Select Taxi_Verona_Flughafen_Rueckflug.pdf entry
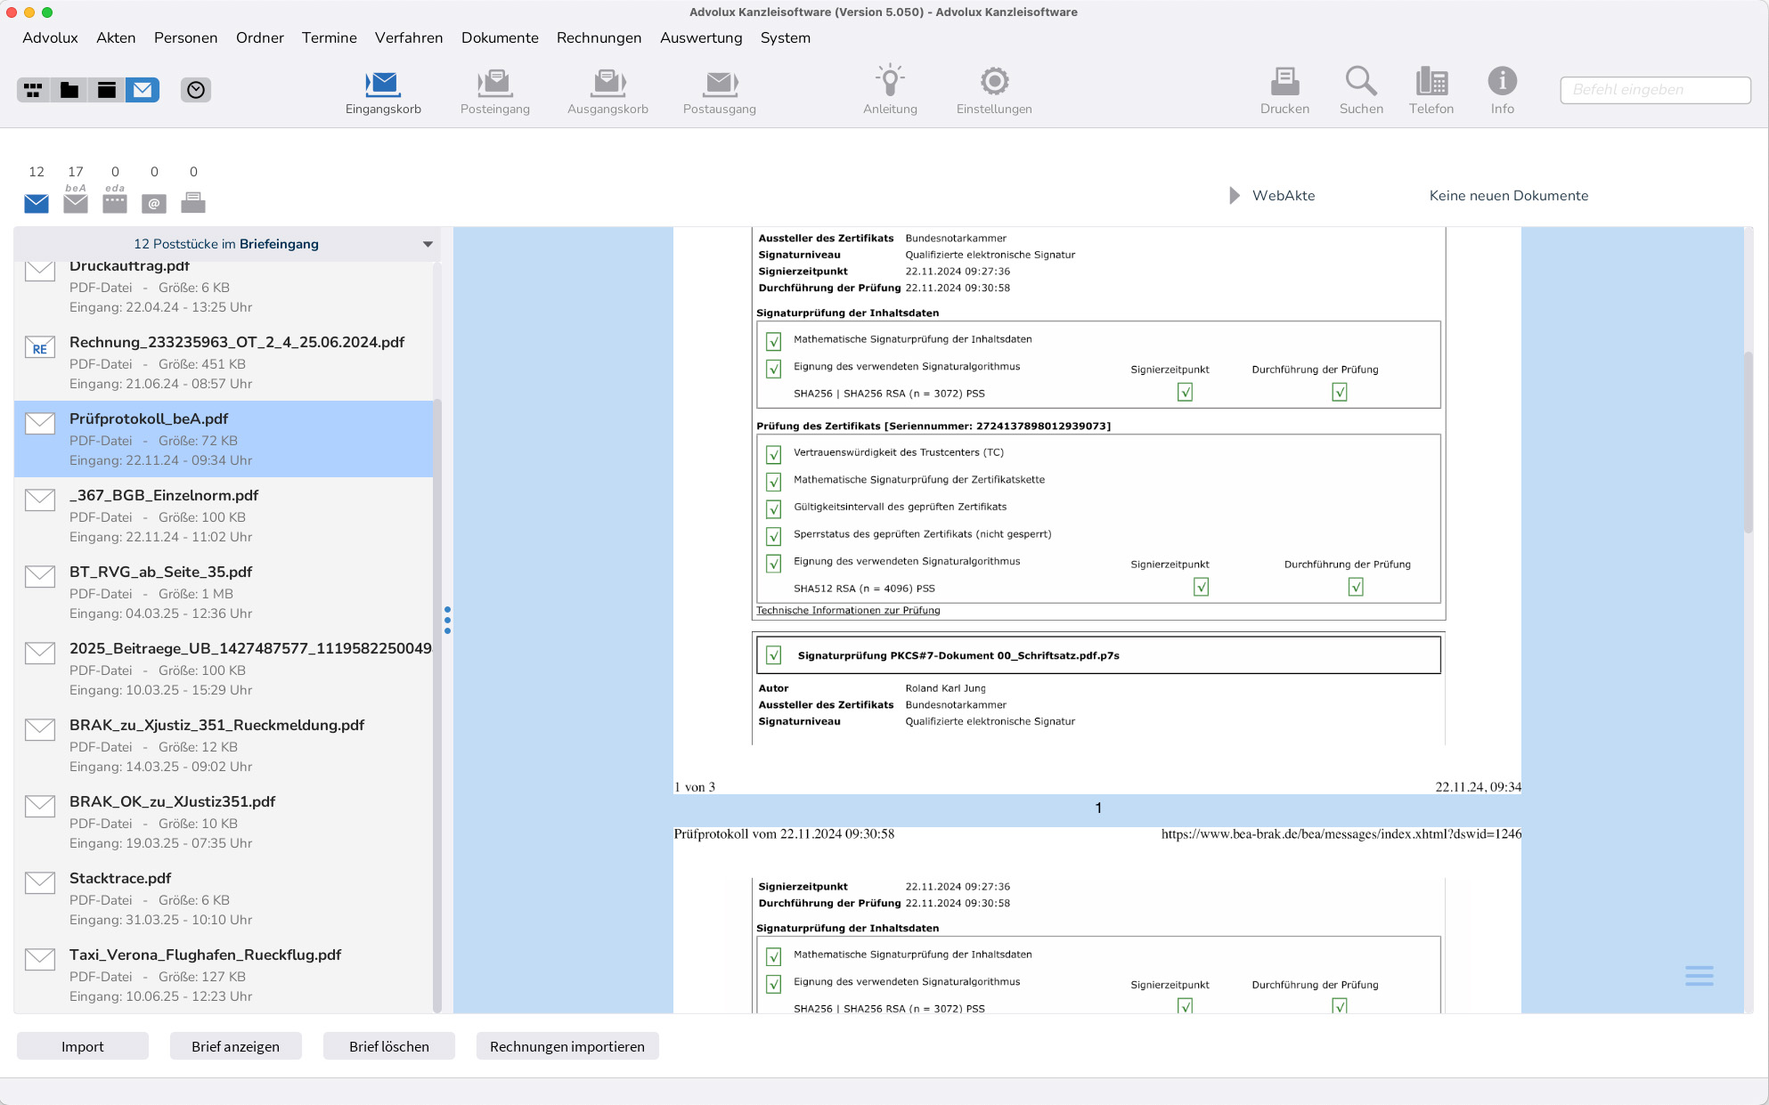 (x=224, y=975)
